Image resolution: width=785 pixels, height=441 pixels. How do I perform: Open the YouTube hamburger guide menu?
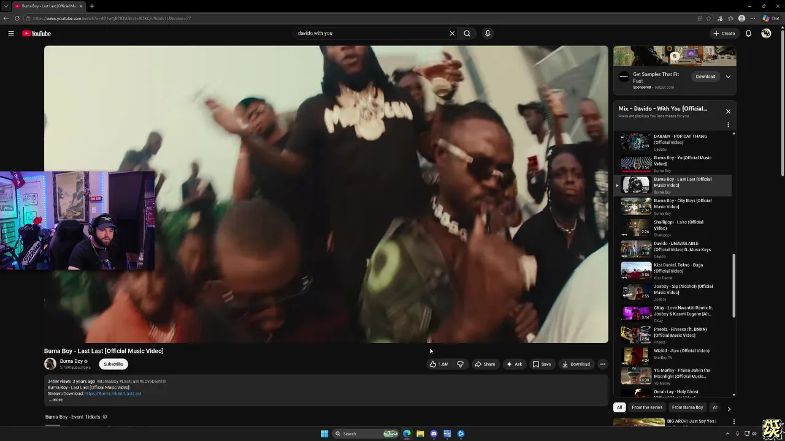coord(11,33)
